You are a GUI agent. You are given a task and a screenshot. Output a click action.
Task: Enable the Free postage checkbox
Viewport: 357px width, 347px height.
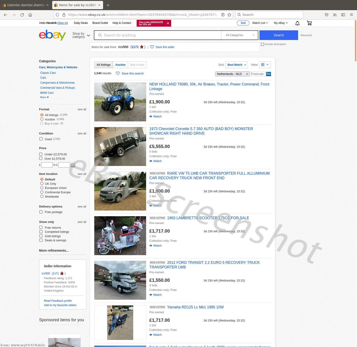pos(41,212)
